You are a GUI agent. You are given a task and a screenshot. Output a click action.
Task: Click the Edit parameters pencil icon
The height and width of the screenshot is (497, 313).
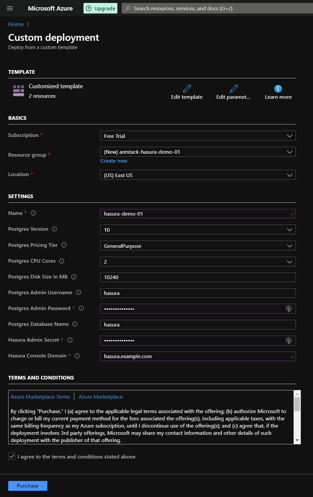[234, 89]
